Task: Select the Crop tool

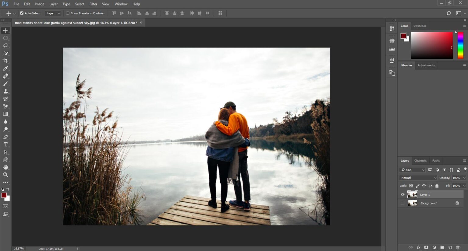Action: (x=5, y=61)
